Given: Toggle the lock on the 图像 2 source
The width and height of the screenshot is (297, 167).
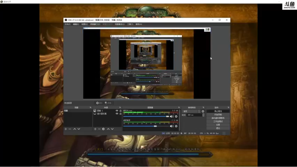Looking at the screenshot, I should pos(120,111).
